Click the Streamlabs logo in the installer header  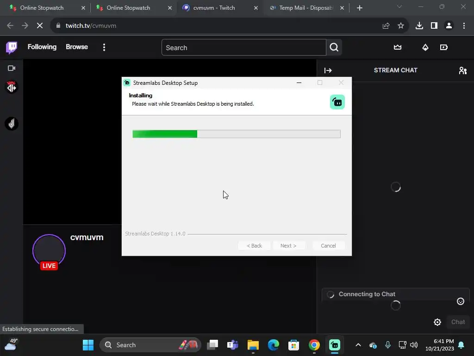point(337,102)
